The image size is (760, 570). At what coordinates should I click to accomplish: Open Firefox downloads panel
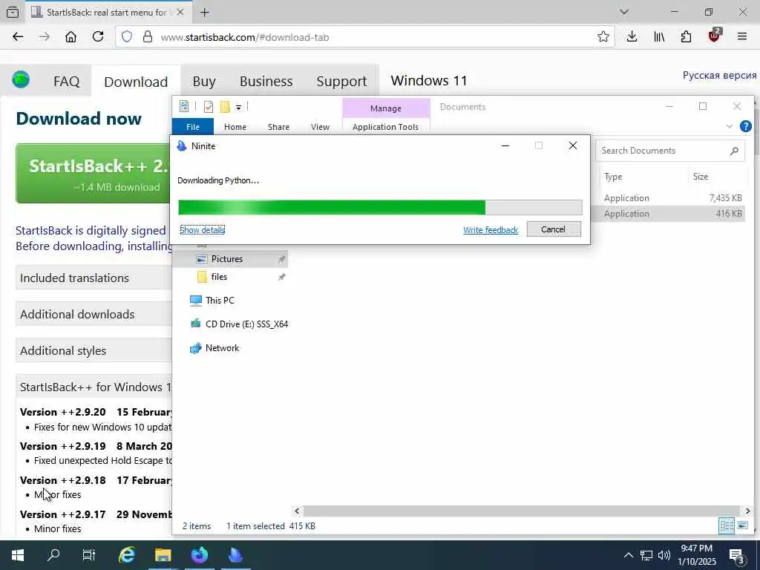point(632,37)
